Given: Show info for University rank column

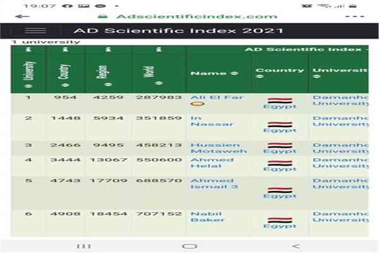Looking at the screenshot, I should coord(29,49).
